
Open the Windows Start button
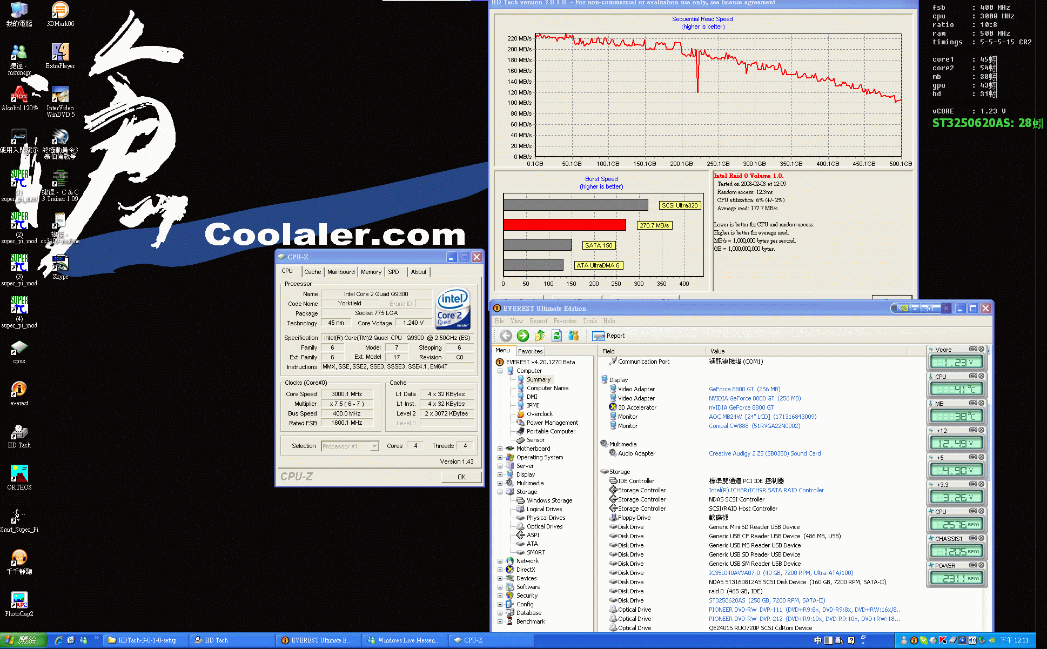tap(24, 640)
